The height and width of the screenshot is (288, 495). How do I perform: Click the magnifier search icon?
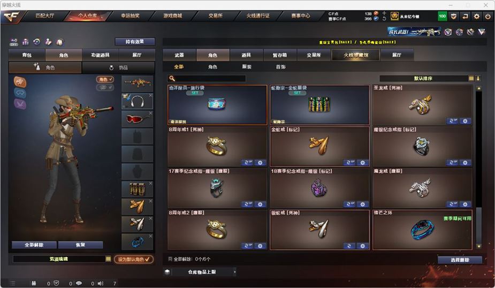coord(172,78)
